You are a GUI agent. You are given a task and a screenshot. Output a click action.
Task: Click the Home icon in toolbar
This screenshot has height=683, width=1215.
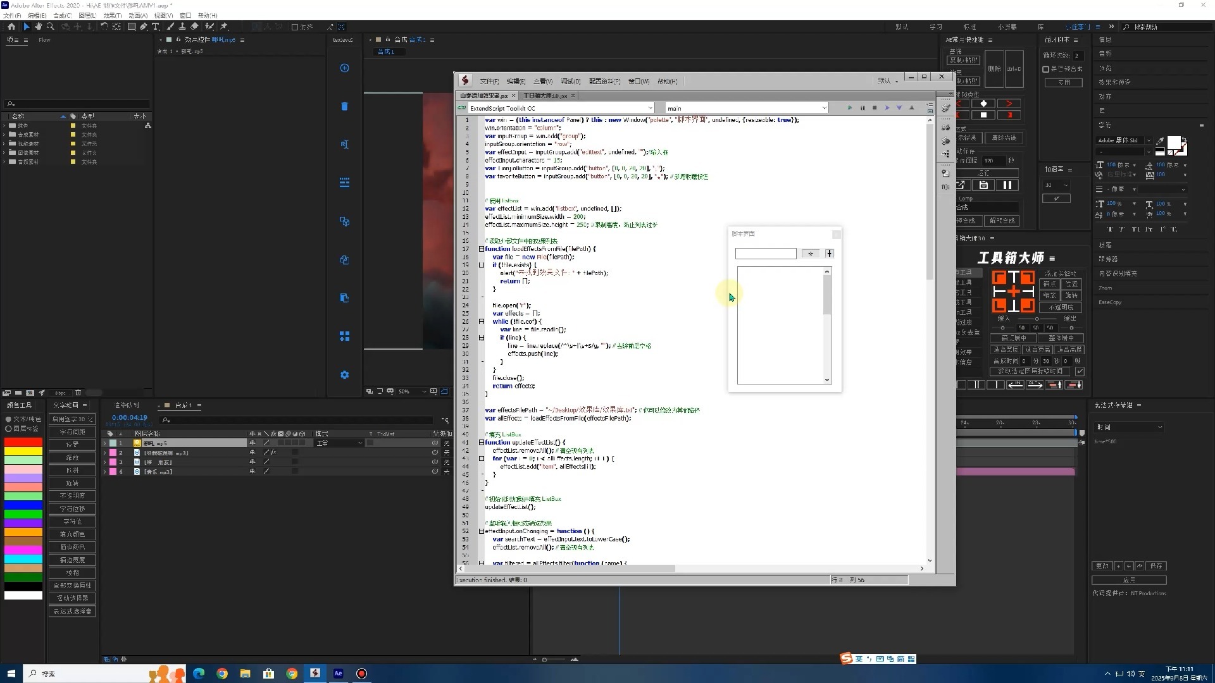[11, 27]
